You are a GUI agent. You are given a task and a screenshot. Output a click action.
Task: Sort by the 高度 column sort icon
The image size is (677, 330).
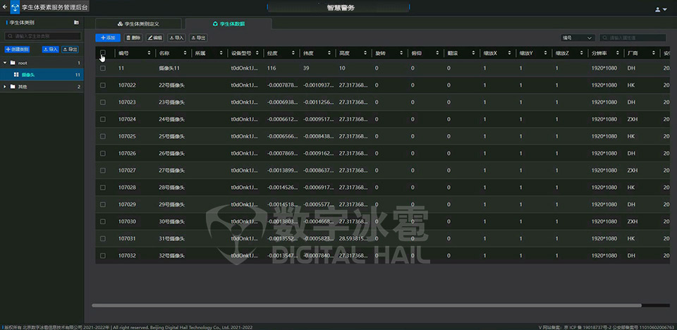[366, 53]
